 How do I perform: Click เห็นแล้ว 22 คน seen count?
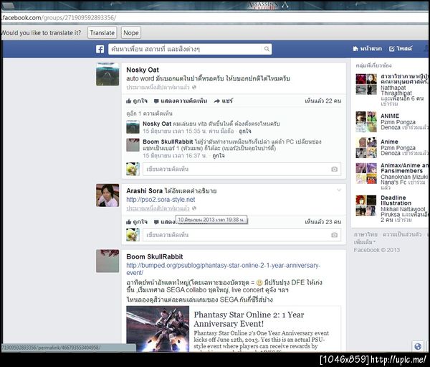[x=323, y=101]
